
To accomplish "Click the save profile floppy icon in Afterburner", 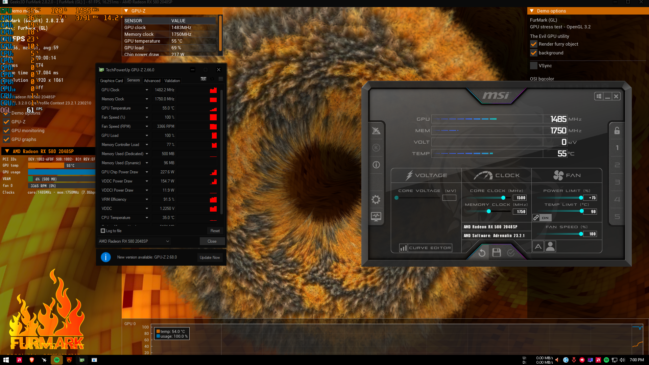I will click(x=497, y=252).
